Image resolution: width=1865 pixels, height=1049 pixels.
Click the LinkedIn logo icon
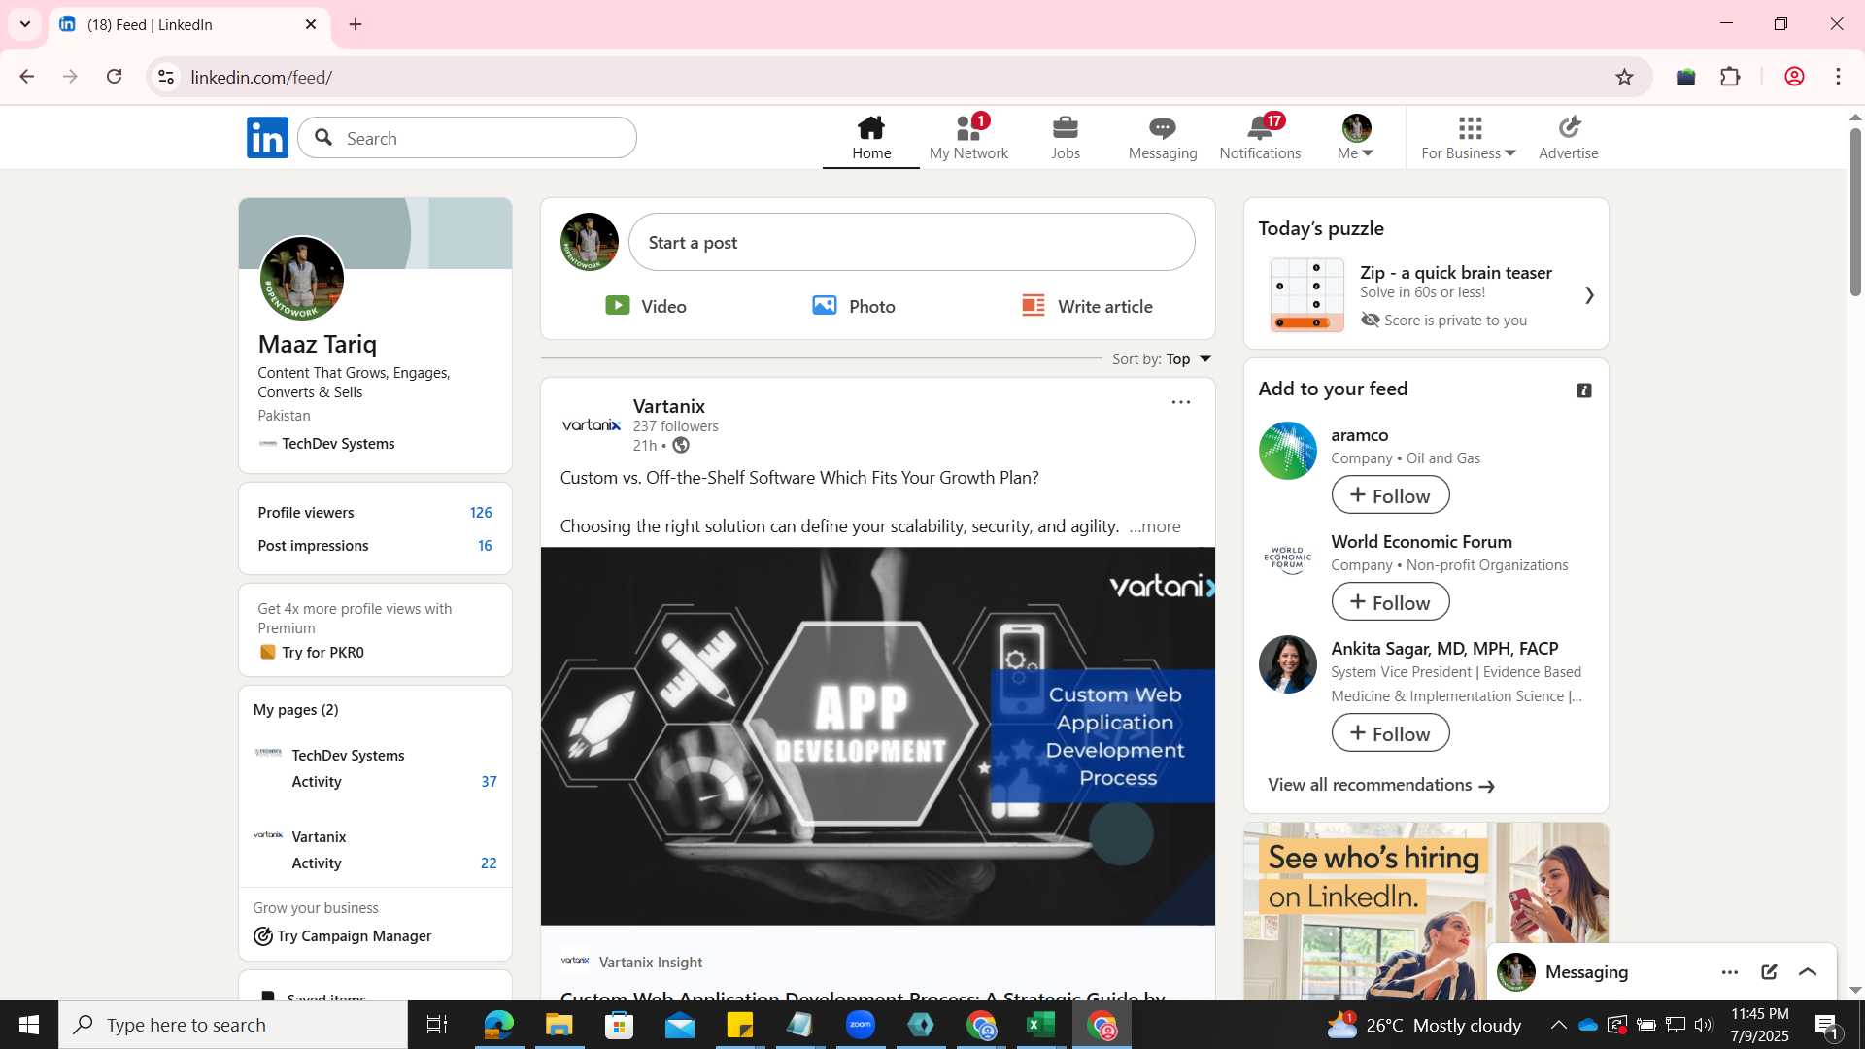pyautogui.click(x=267, y=138)
